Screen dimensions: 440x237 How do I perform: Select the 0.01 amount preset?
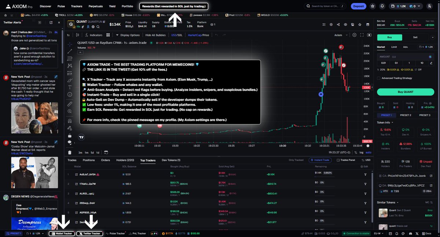tap(383, 63)
